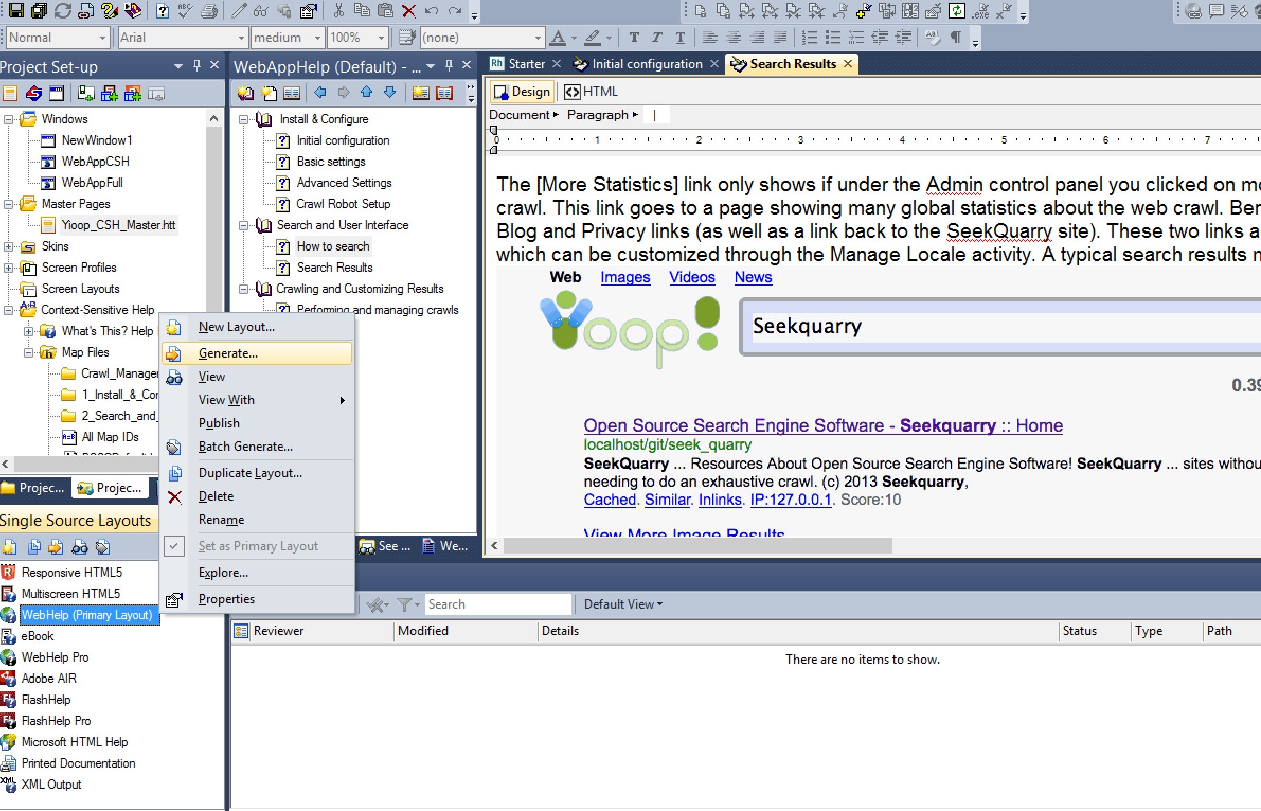Image resolution: width=1261 pixels, height=811 pixels.
Task: Click the Search Results tab
Action: pos(788,63)
